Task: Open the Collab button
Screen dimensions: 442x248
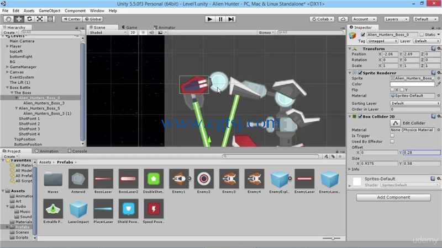Action: [x=322, y=19]
